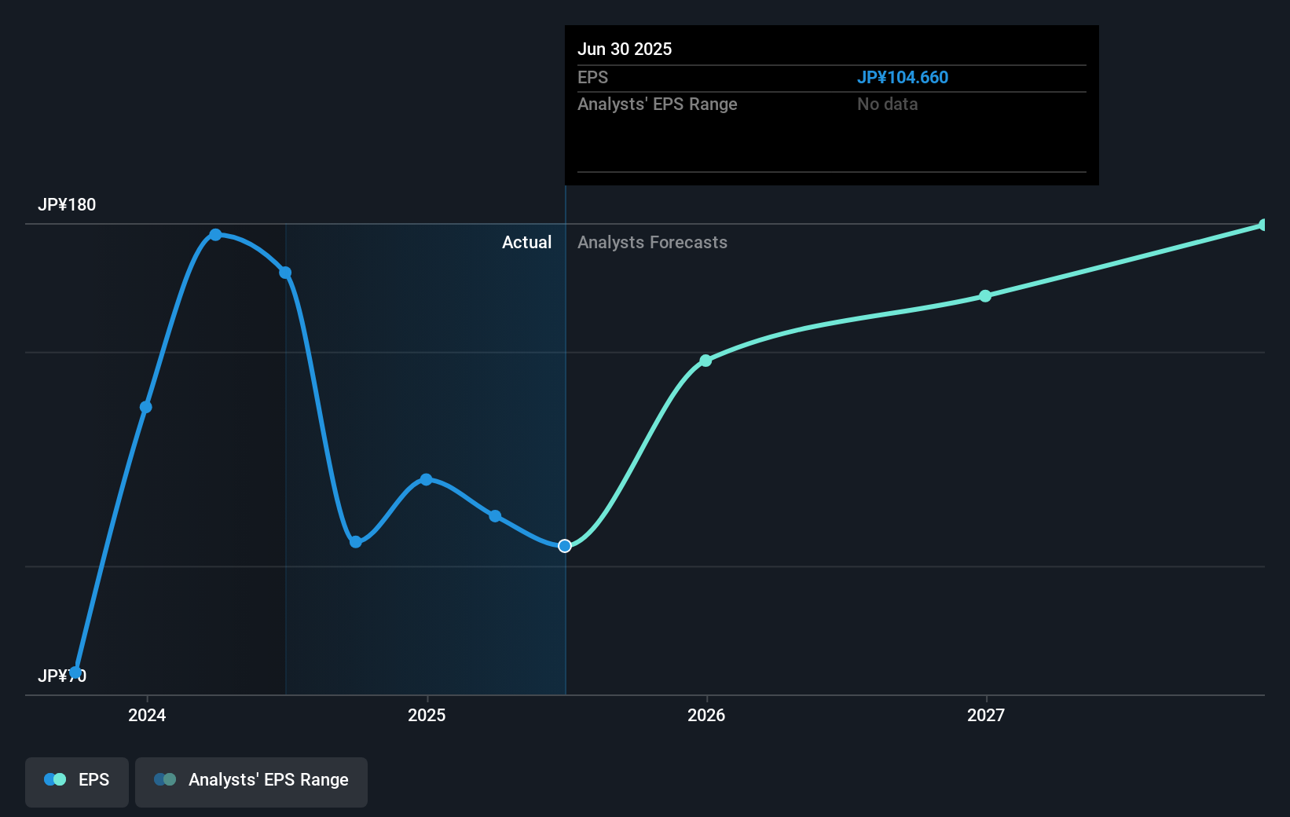
Task: Switch to the Analysts Forecasts section
Action: point(652,242)
